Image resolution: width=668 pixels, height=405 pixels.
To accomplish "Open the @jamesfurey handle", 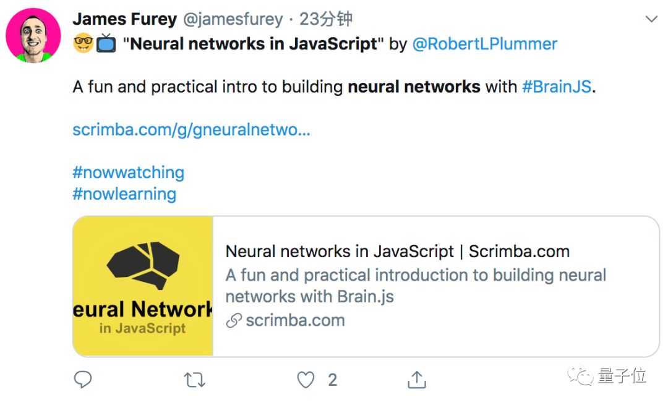I will [233, 19].
